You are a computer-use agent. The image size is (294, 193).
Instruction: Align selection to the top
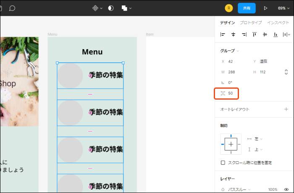click(255, 34)
